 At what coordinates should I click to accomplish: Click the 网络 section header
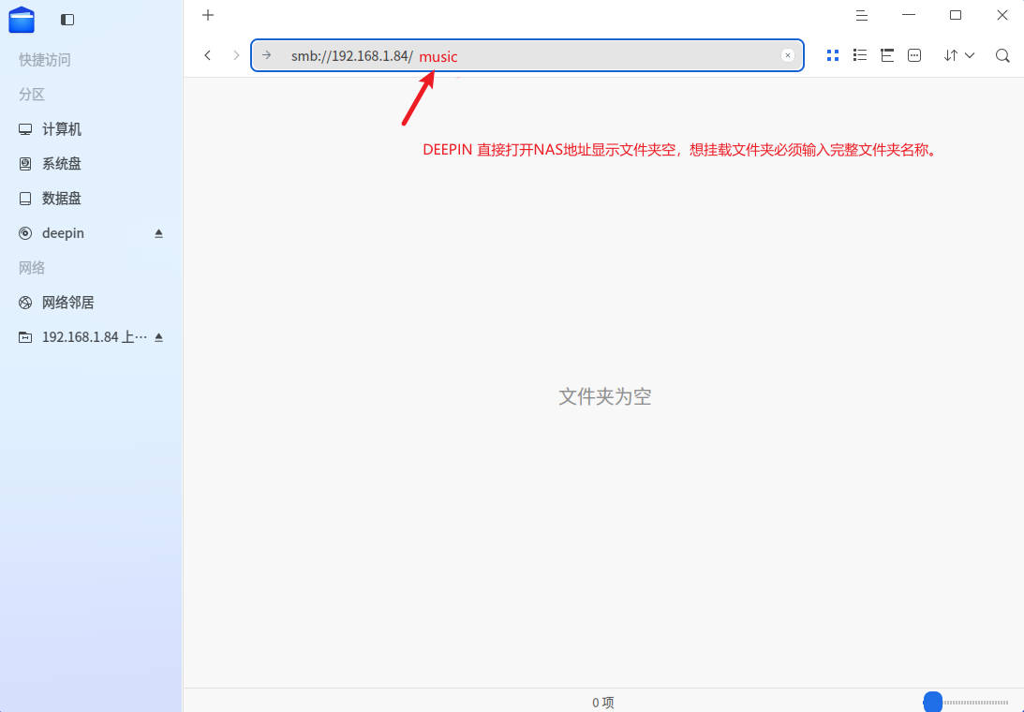pos(31,268)
